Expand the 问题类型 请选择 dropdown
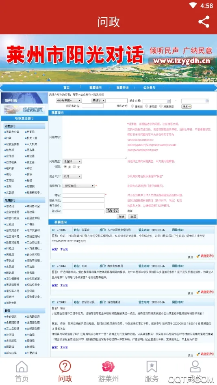The width and height of the screenshot is (217, 385). (x=72, y=161)
